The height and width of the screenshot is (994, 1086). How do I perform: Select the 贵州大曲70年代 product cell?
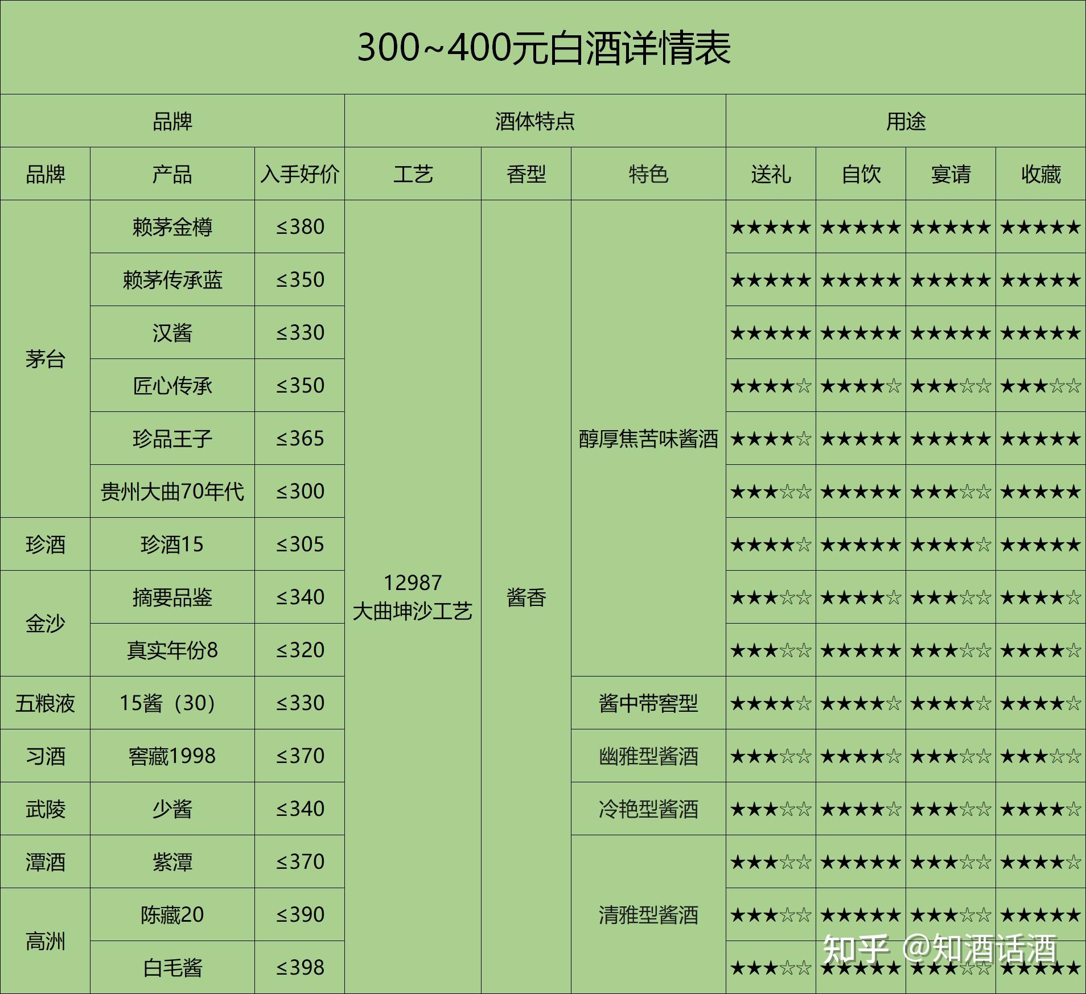(172, 491)
